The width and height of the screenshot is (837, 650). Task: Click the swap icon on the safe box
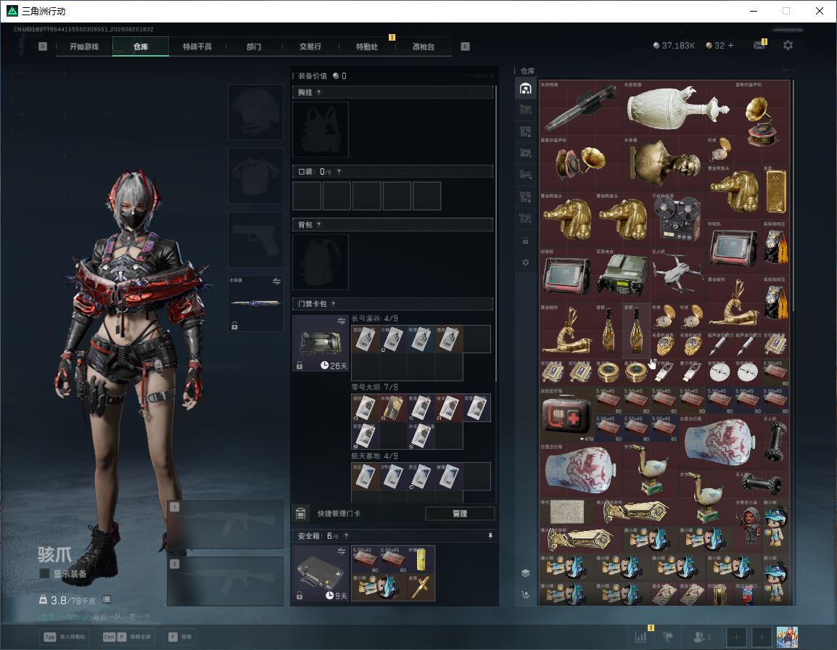click(341, 551)
